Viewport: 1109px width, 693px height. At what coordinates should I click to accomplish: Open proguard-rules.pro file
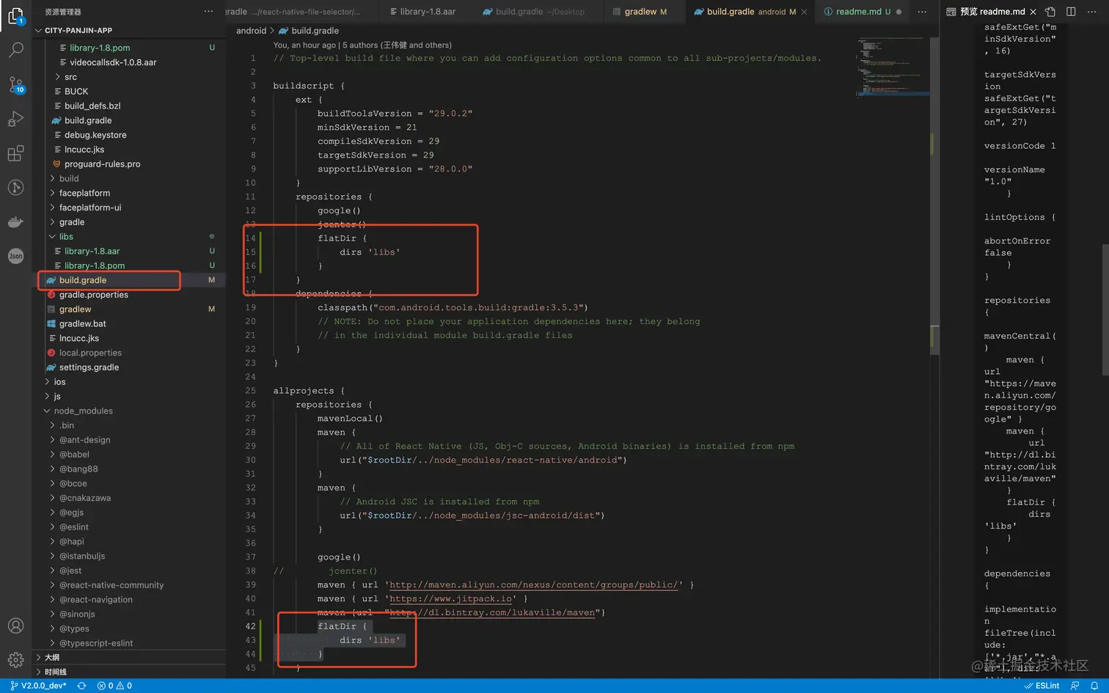pyautogui.click(x=102, y=164)
